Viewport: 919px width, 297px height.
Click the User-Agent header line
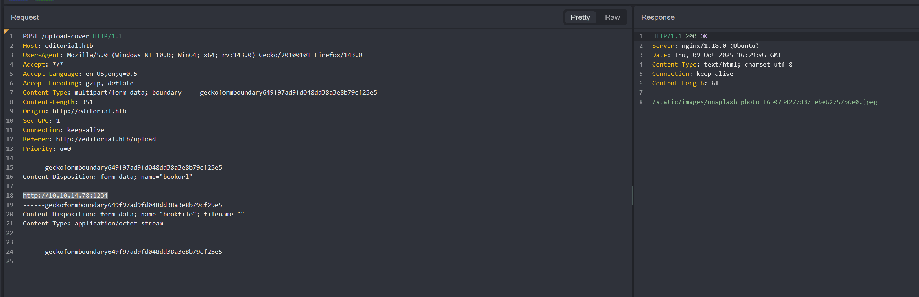tap(192, 55)
